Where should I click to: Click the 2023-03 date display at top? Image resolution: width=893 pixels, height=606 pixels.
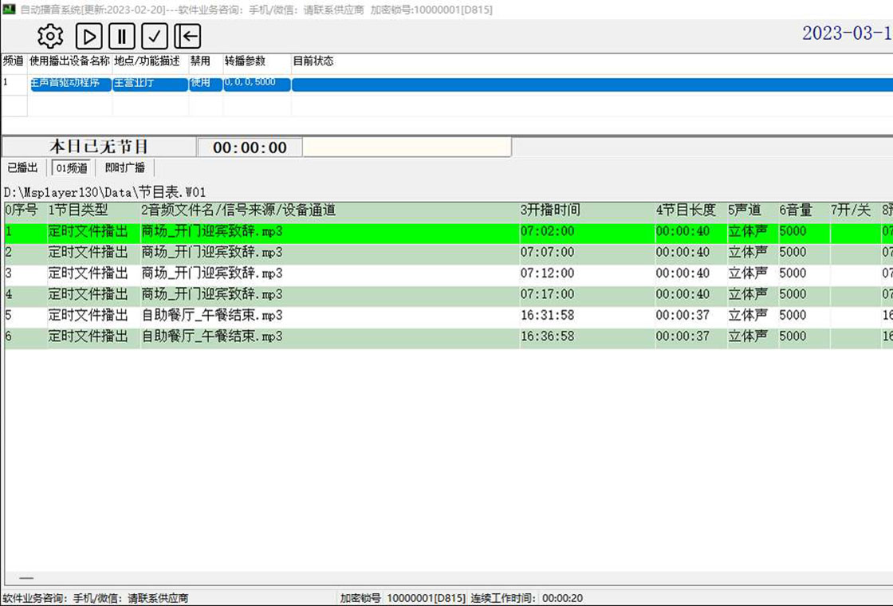click(x=848, y=33)
